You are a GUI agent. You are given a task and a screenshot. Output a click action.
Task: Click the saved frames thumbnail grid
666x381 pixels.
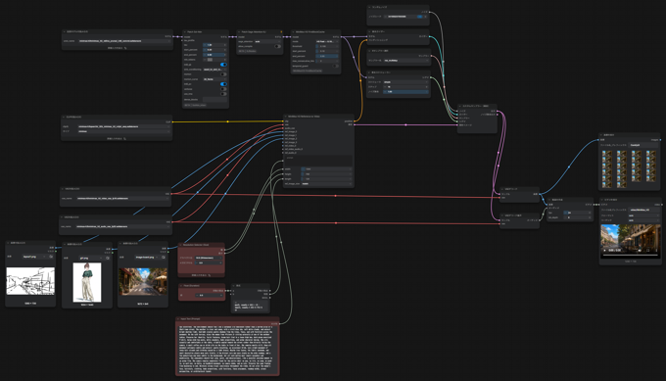[630, 169]
